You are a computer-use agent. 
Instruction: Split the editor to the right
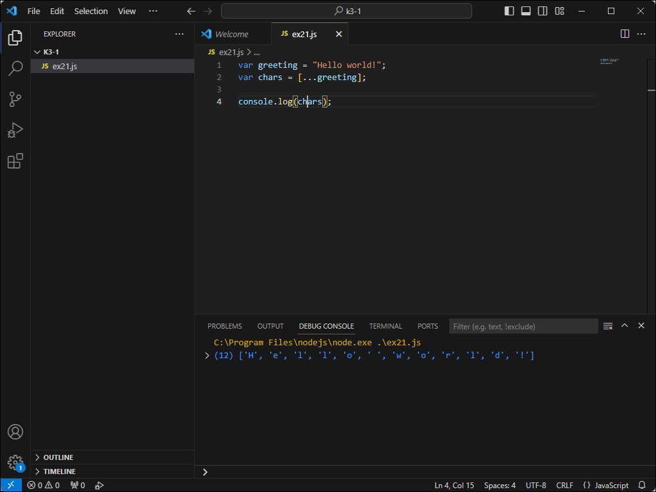coord(625,34)
